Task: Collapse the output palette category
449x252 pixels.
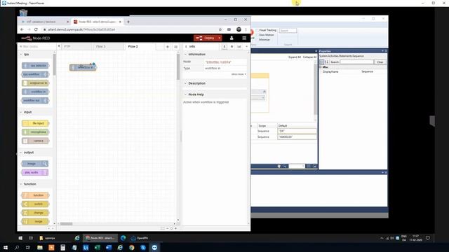Action: (21, 153)
